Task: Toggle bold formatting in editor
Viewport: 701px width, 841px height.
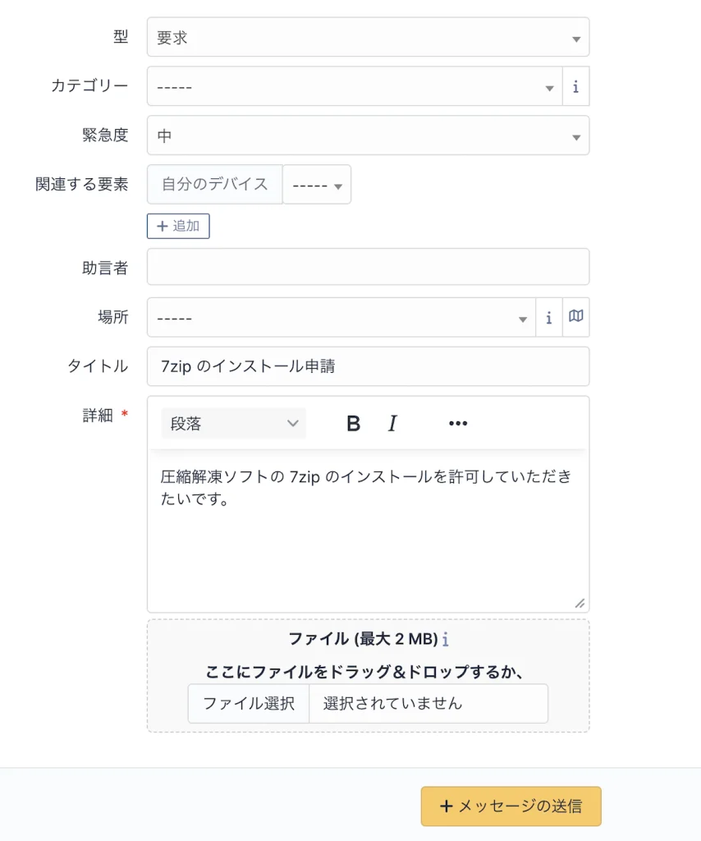Action: [353, 423]
